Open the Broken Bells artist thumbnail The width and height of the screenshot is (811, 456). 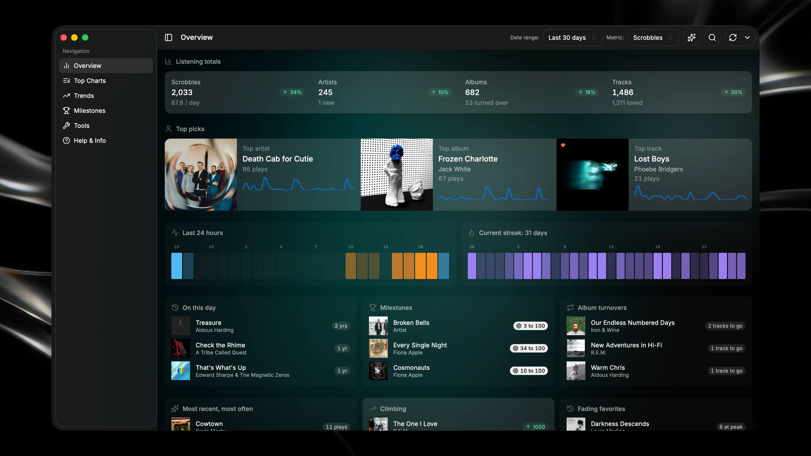point(378,326)
